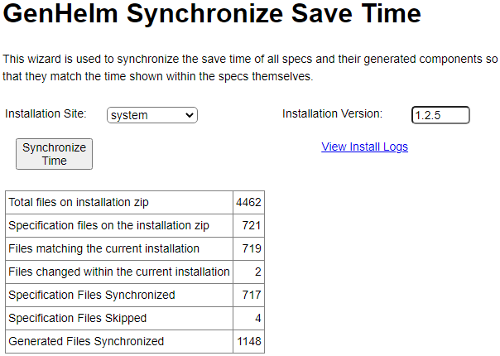500x356 pixels.
Task: Click the Installation Version label
Action: [x=332, y=113]
